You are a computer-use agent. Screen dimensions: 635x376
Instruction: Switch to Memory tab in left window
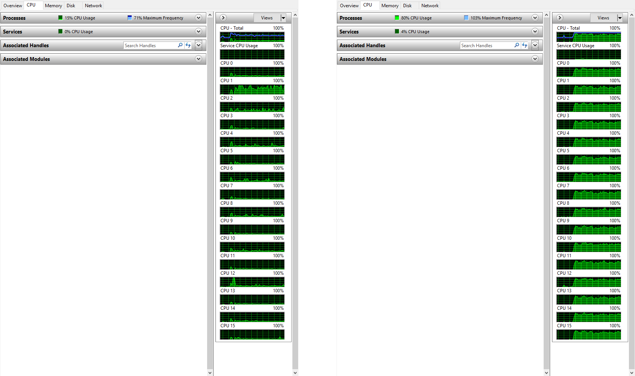[53, 6]
